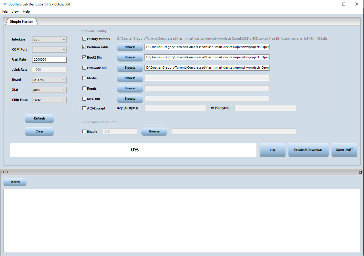Click the Bouffalo Lab app icon in title bar

pos(5,4)
